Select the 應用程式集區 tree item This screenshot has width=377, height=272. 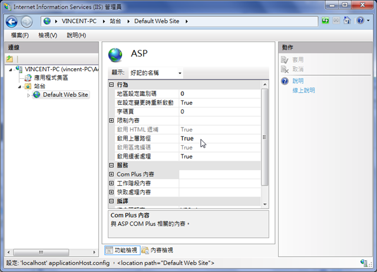(x=51, y=78)
